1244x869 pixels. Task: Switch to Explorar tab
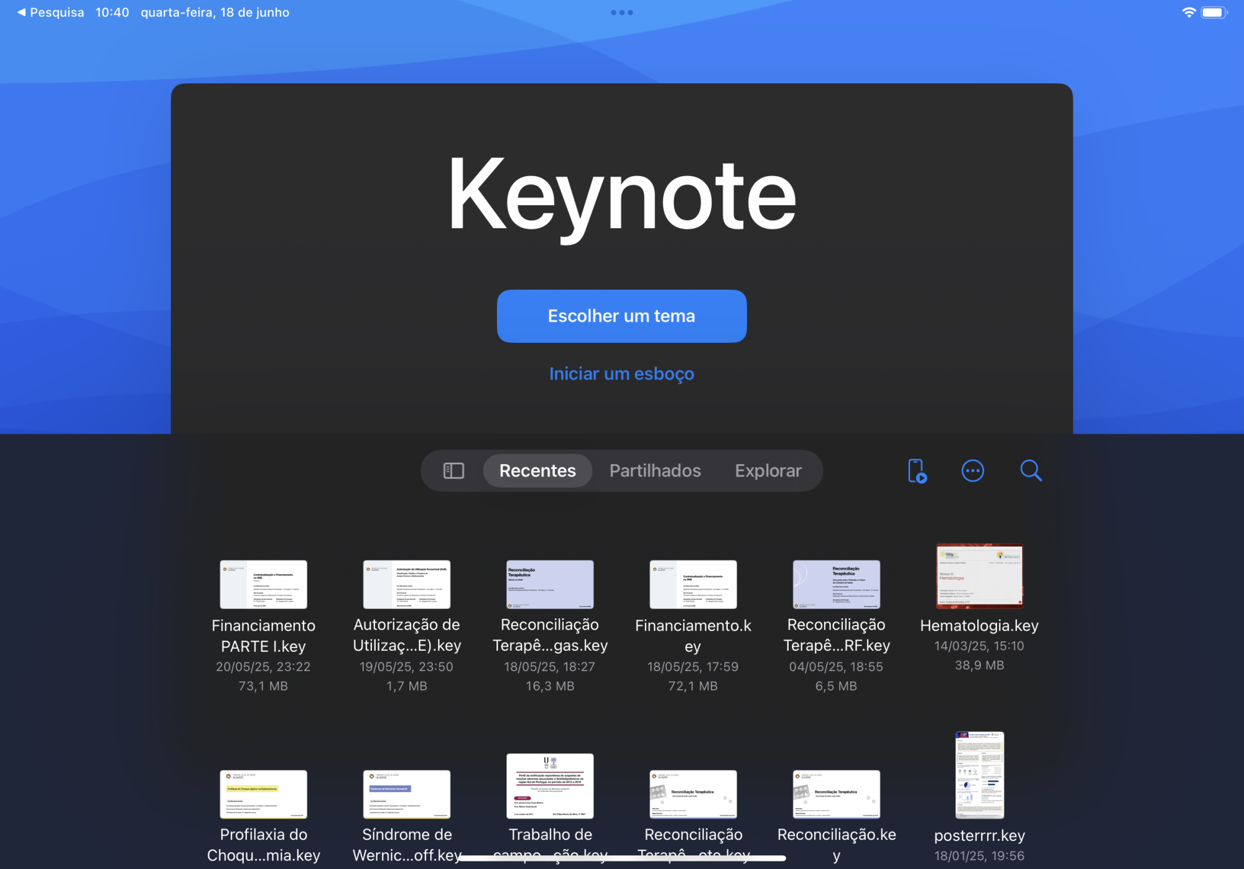coord(768,471)
